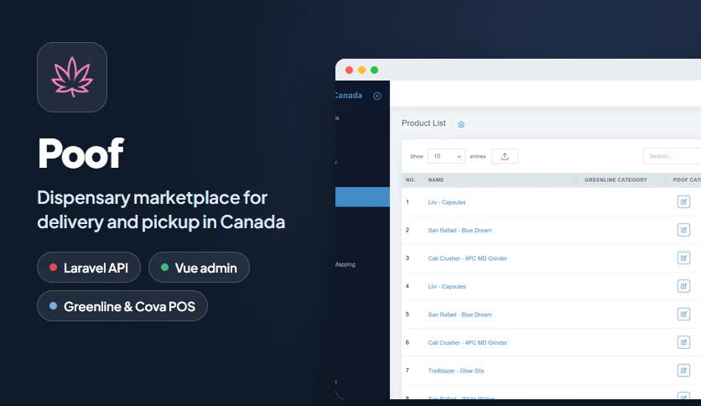Click the home icon beside Product List
701x406 pixels.
(x=461, y=124)
